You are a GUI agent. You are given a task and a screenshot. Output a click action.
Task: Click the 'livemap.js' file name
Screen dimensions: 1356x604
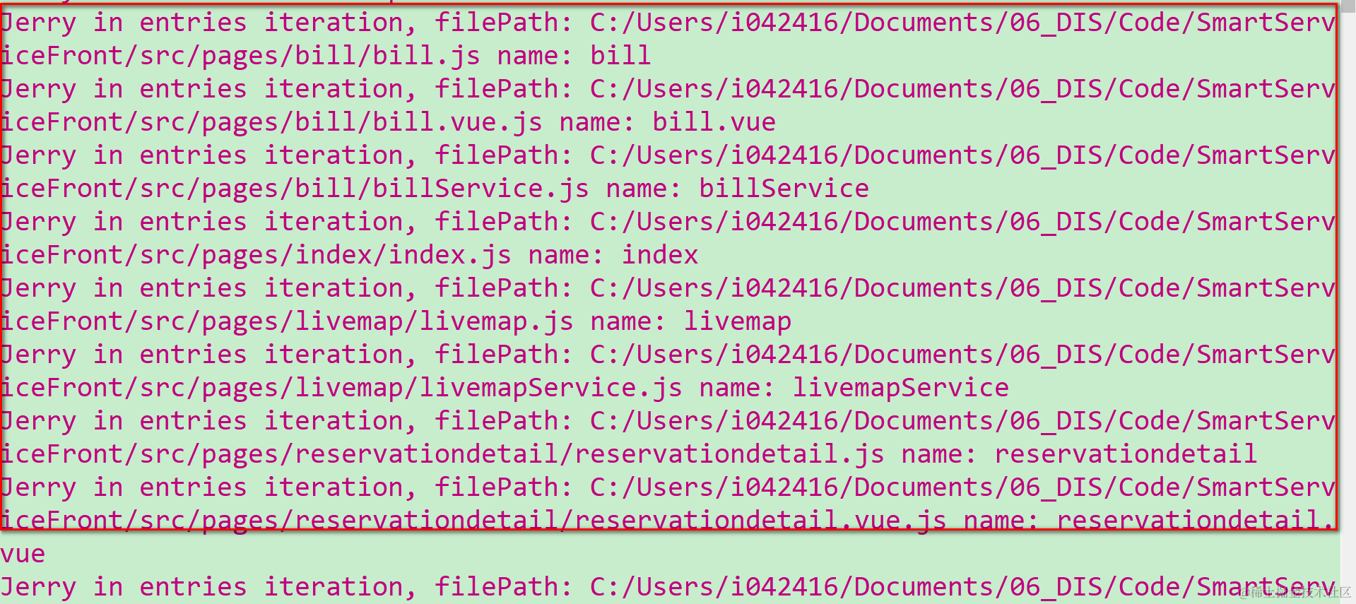click(497, 321)
